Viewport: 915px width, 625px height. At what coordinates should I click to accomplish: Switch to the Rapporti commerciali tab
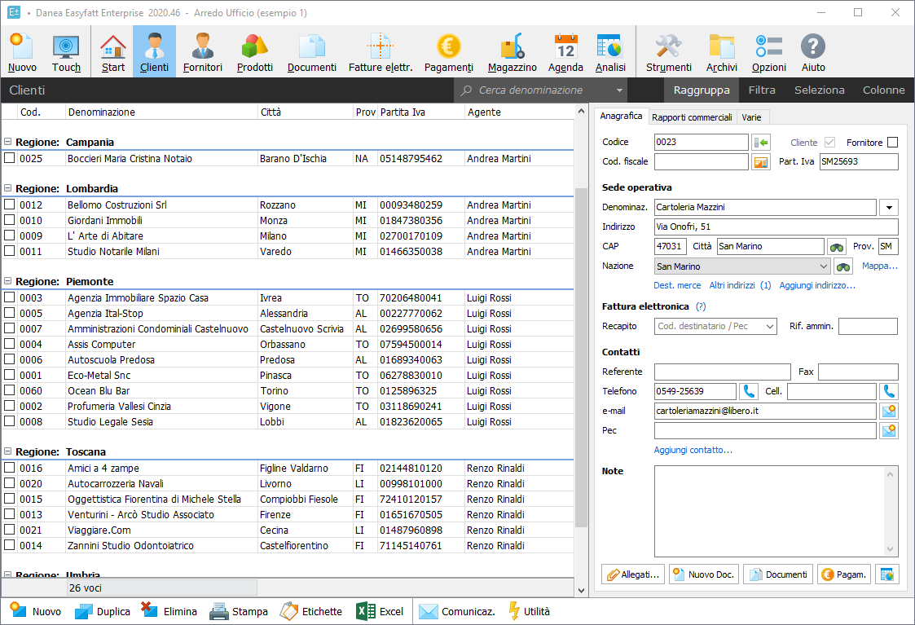692,117
